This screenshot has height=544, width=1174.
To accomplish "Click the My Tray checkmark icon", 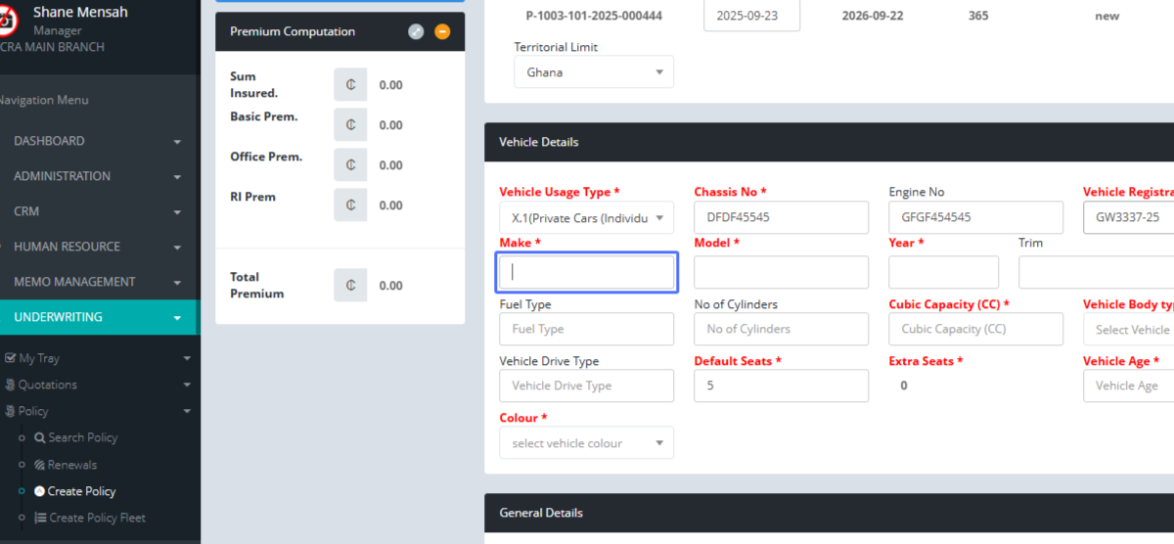I will pos(10,359).
